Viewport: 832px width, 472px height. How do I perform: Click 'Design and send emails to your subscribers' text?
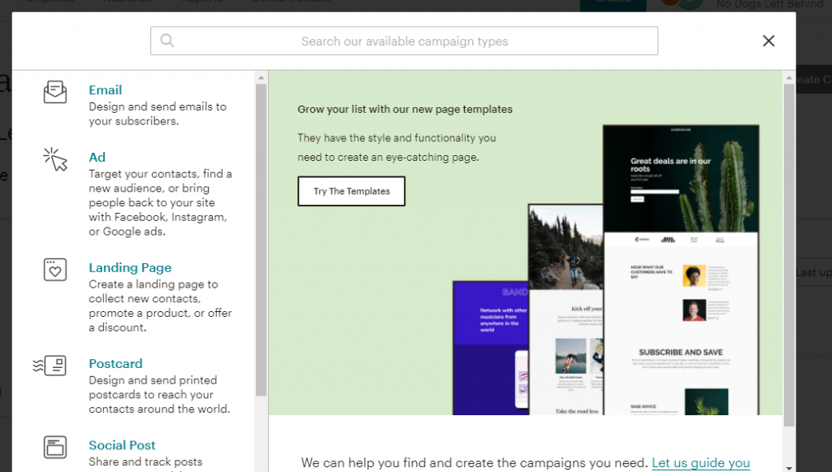(158, 114)
